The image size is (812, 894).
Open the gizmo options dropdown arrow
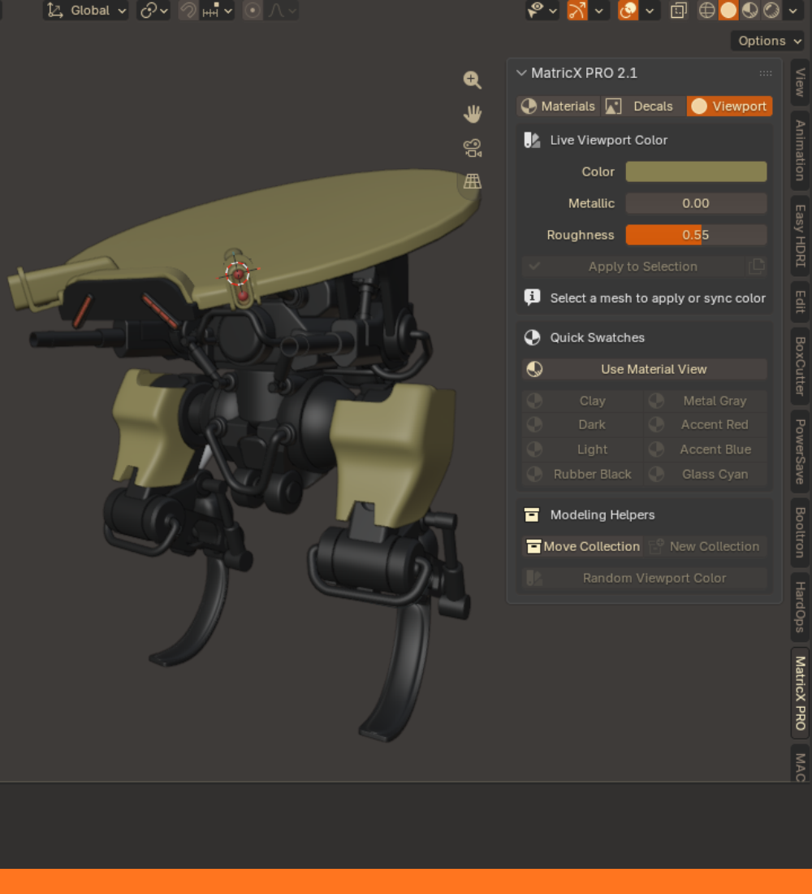pyautogui.click(x=599, y=11)
